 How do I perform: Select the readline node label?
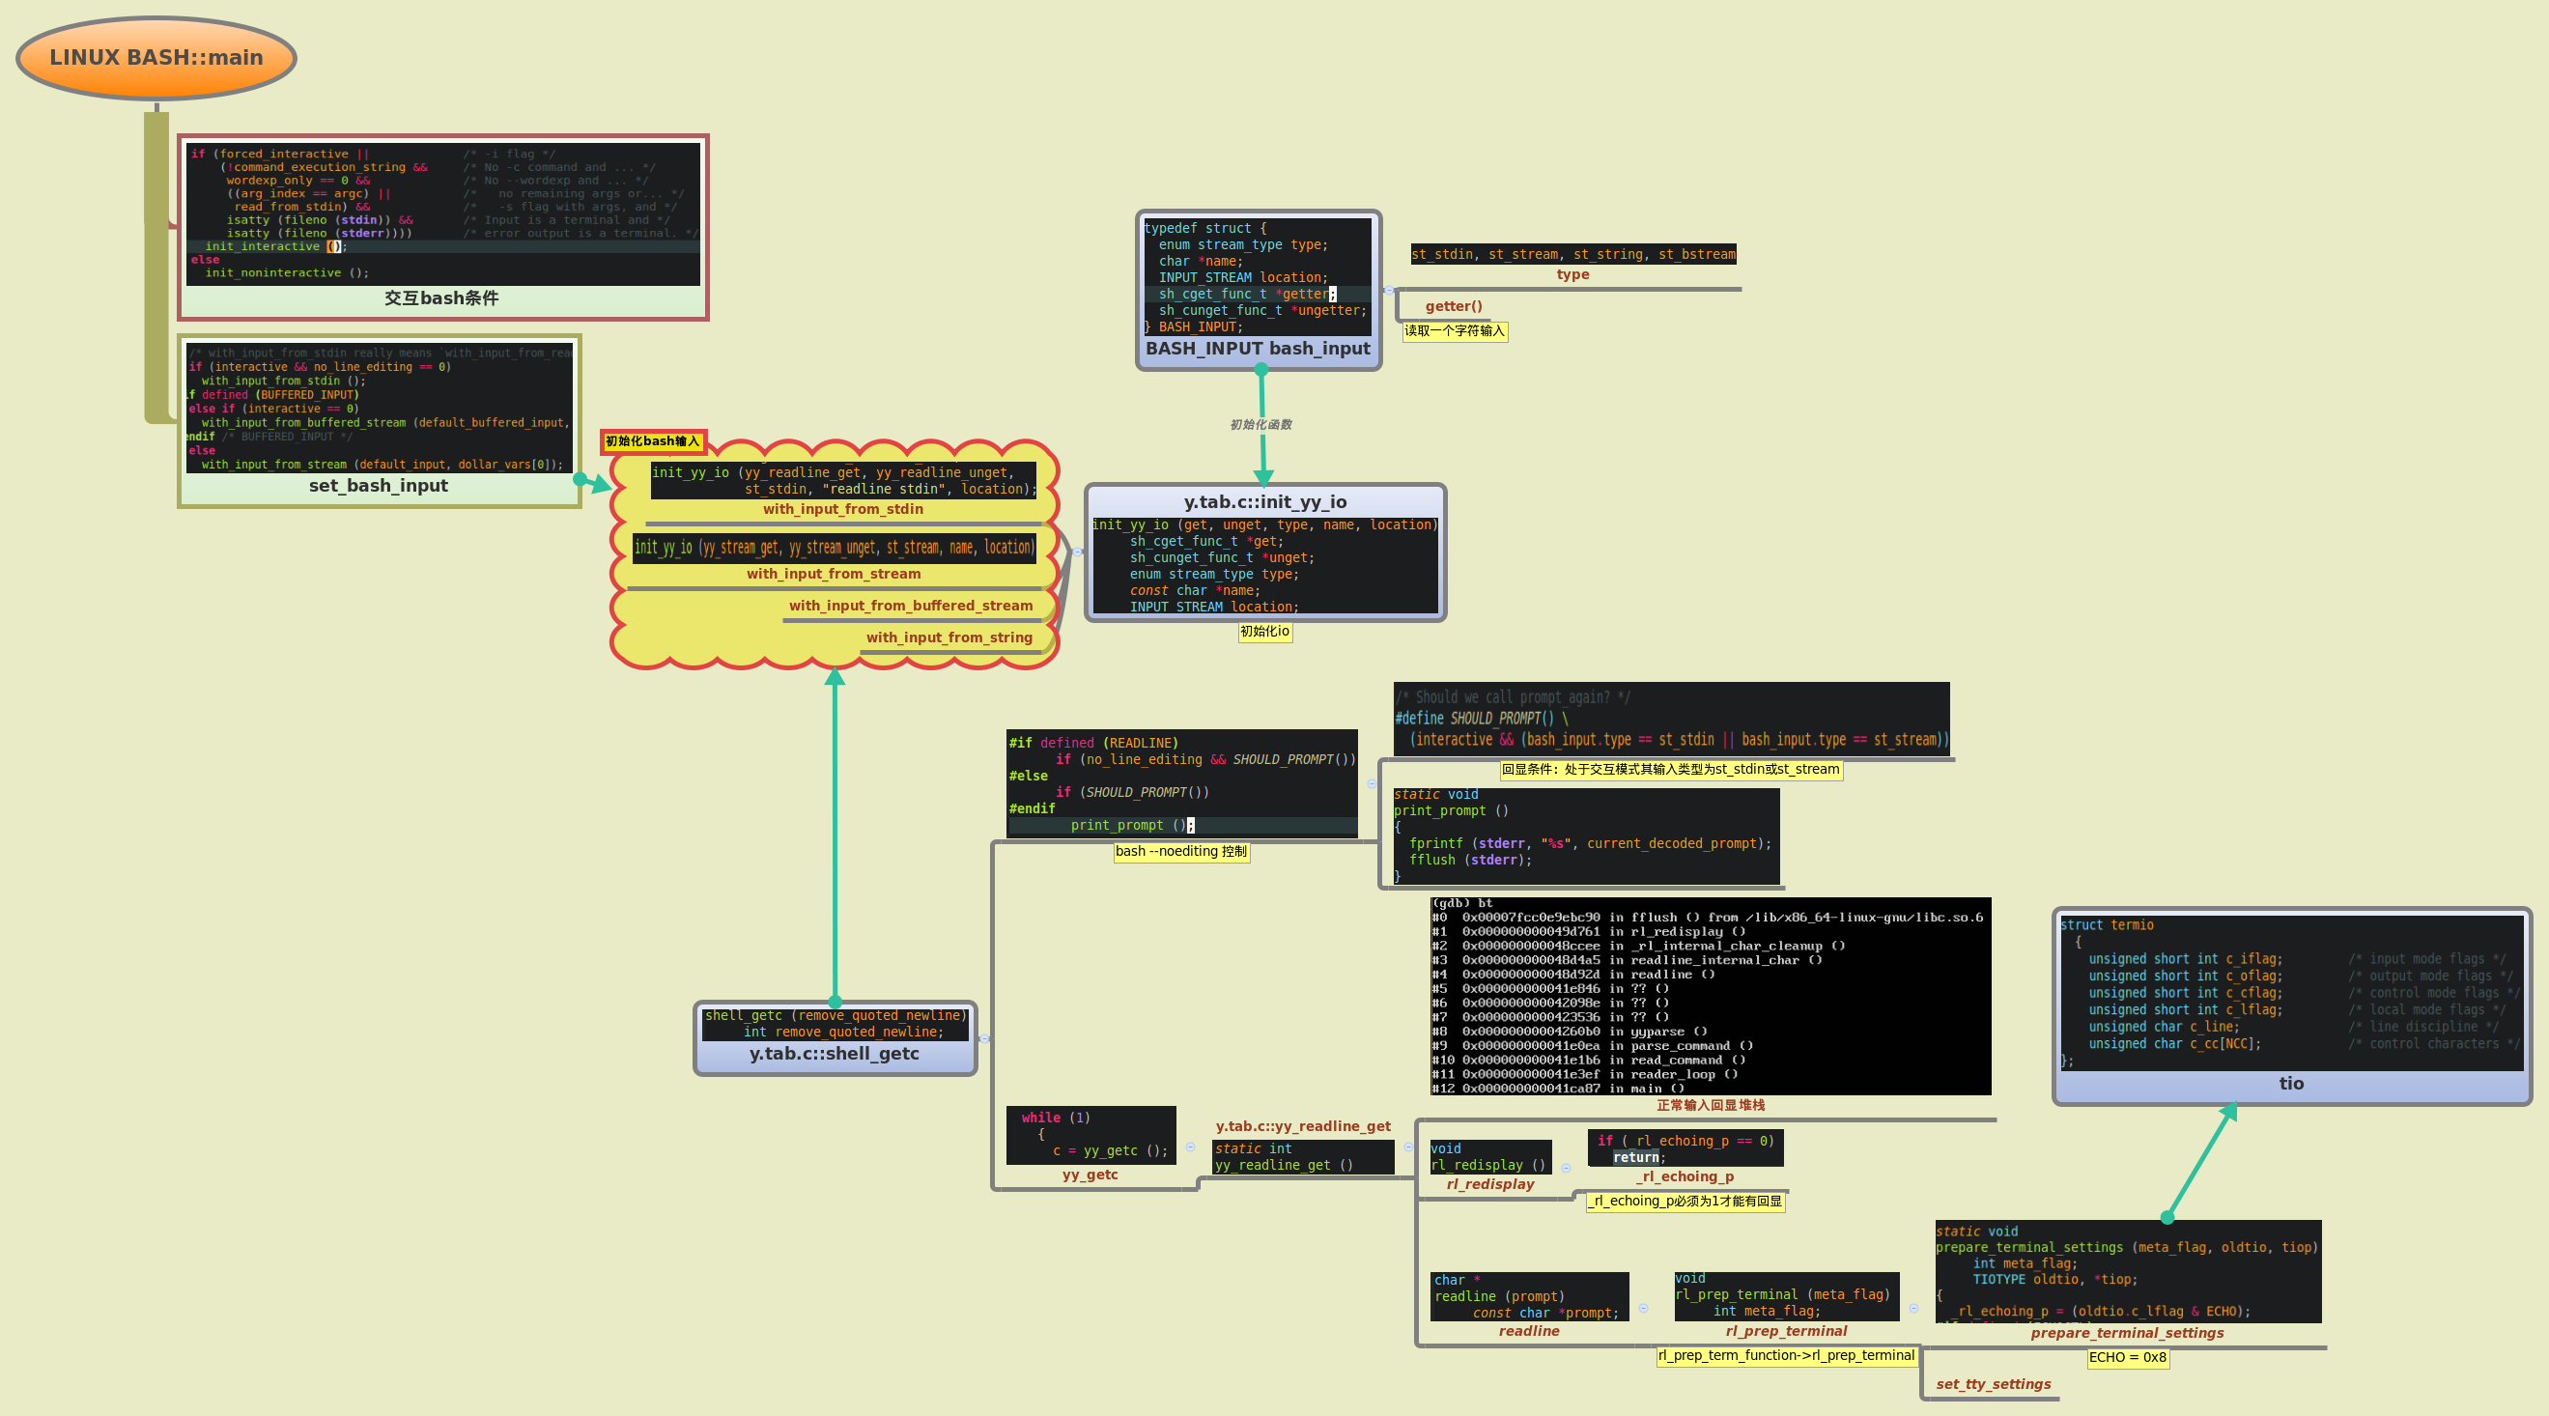click(1529, 1331)
